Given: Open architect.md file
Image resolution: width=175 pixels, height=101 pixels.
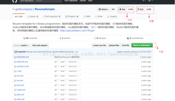Looking at the screenshot, I should click(23, 66).
